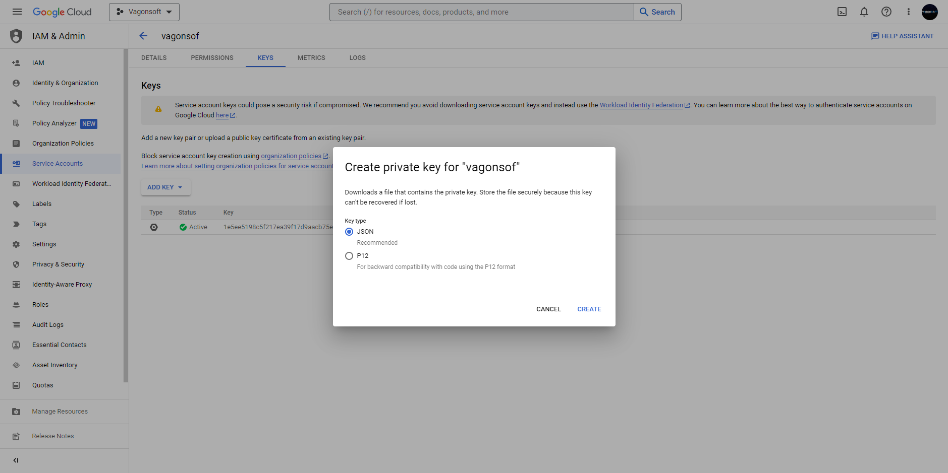Screen dimensions: 948x473
Task: Click the Privacy & Security shield icon
Action: point(16,264)
